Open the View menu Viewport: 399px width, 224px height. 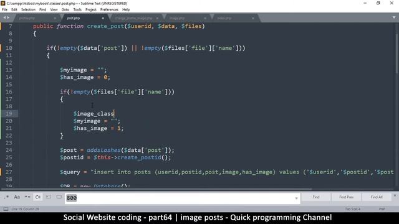(x=54, y=10)
